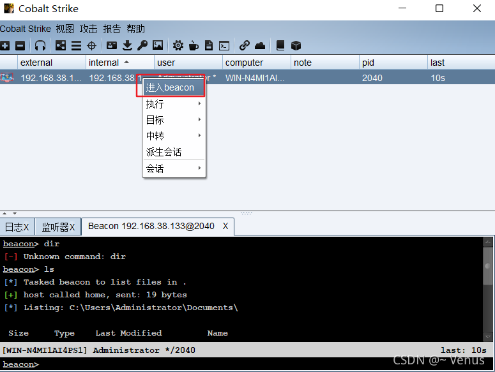The image size is (495, 372).
Task: Click the console vertical scrollbar thumb
Action: (x=488, y=265)
